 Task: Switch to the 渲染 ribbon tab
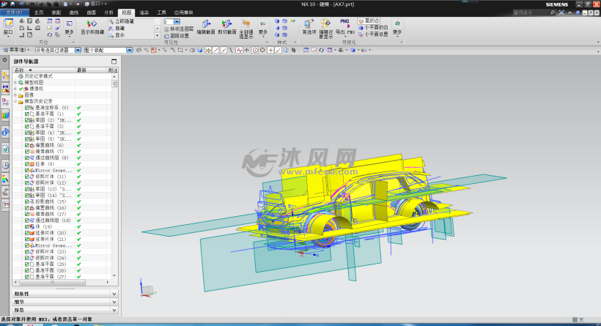144,12
